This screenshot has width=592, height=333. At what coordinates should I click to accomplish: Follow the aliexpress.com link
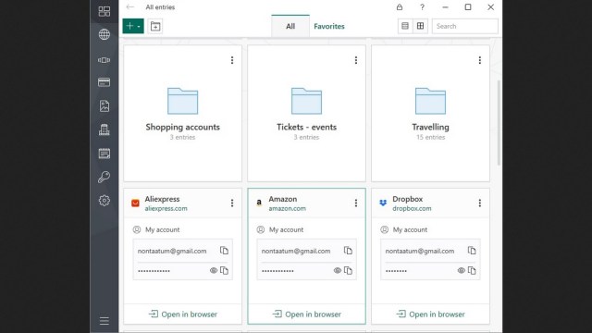pos(166,208)
